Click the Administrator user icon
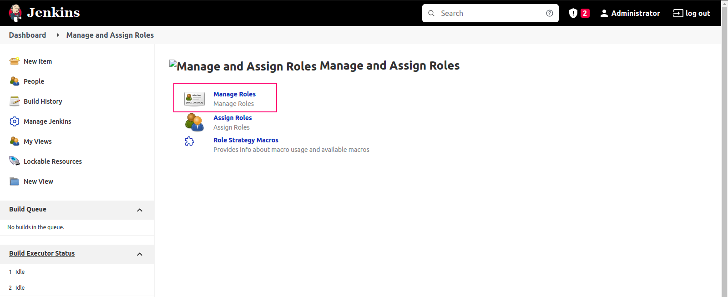Viewport: 728px width, 297px height. tap(604, 13)
